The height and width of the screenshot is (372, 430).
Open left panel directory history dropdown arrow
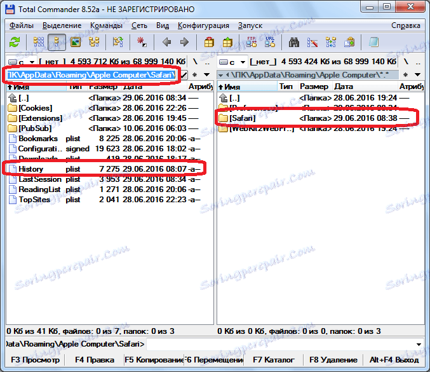(x=207, y=74)
